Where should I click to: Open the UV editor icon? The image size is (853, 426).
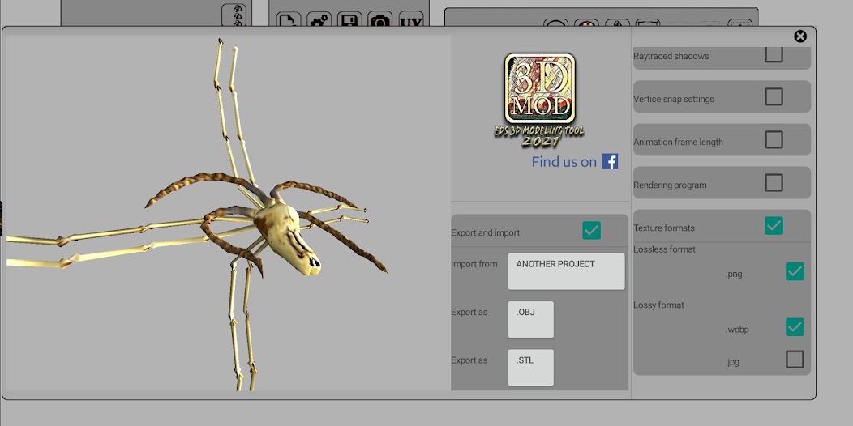[x=411, y=20]
